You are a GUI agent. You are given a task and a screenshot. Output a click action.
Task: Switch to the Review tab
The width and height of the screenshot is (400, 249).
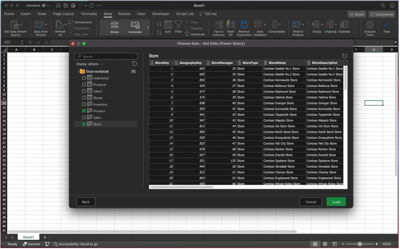point(124,14)
